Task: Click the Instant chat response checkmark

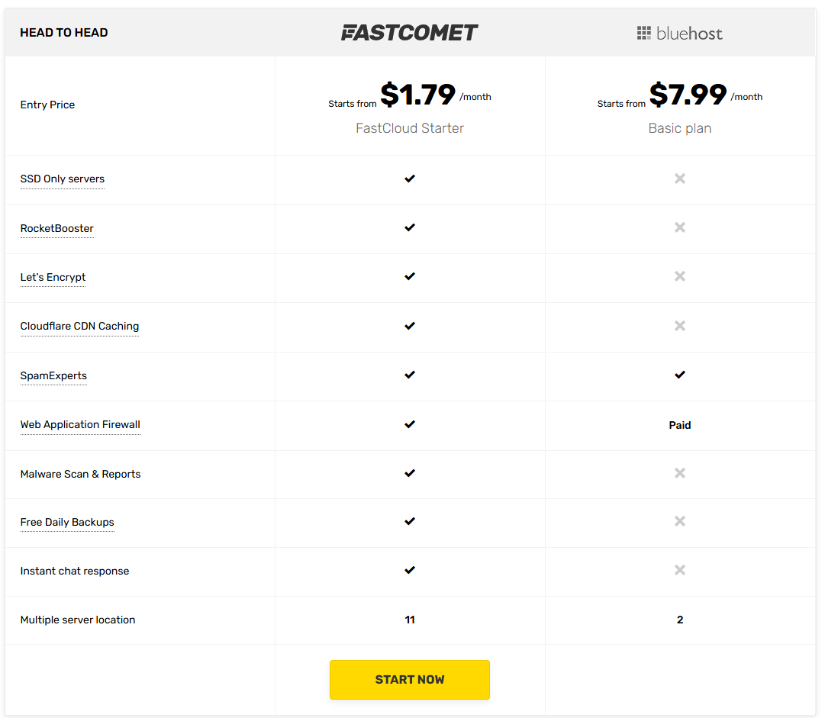Action: [410, 571]
